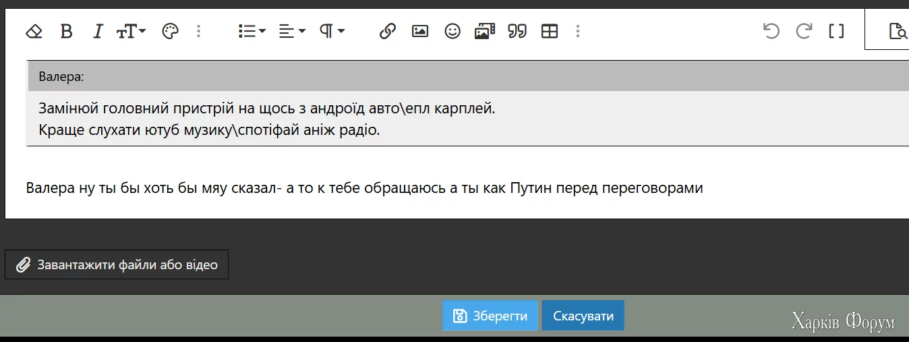Image resolution: width=909 pixels, height=342 pixels.
Task: Open more text formatting options
Action: tap(198, 31)
